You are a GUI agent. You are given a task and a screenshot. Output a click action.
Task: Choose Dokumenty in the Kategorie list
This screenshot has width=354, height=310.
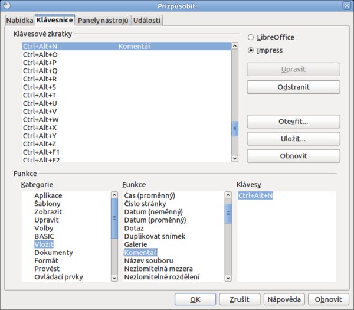click(54, 253)
